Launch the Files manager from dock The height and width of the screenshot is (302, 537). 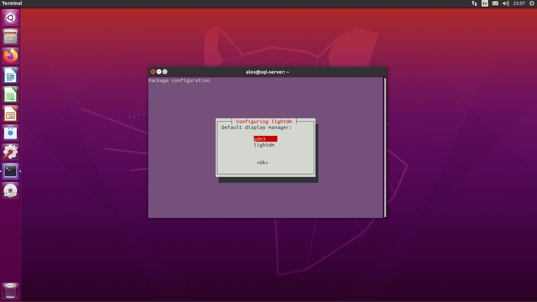tap(10, 37)
